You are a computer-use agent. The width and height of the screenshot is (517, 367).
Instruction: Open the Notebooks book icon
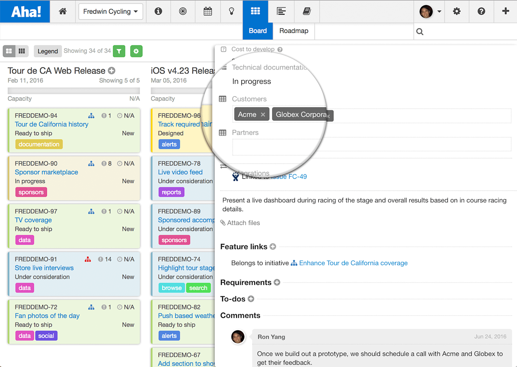tap(307, 11)
